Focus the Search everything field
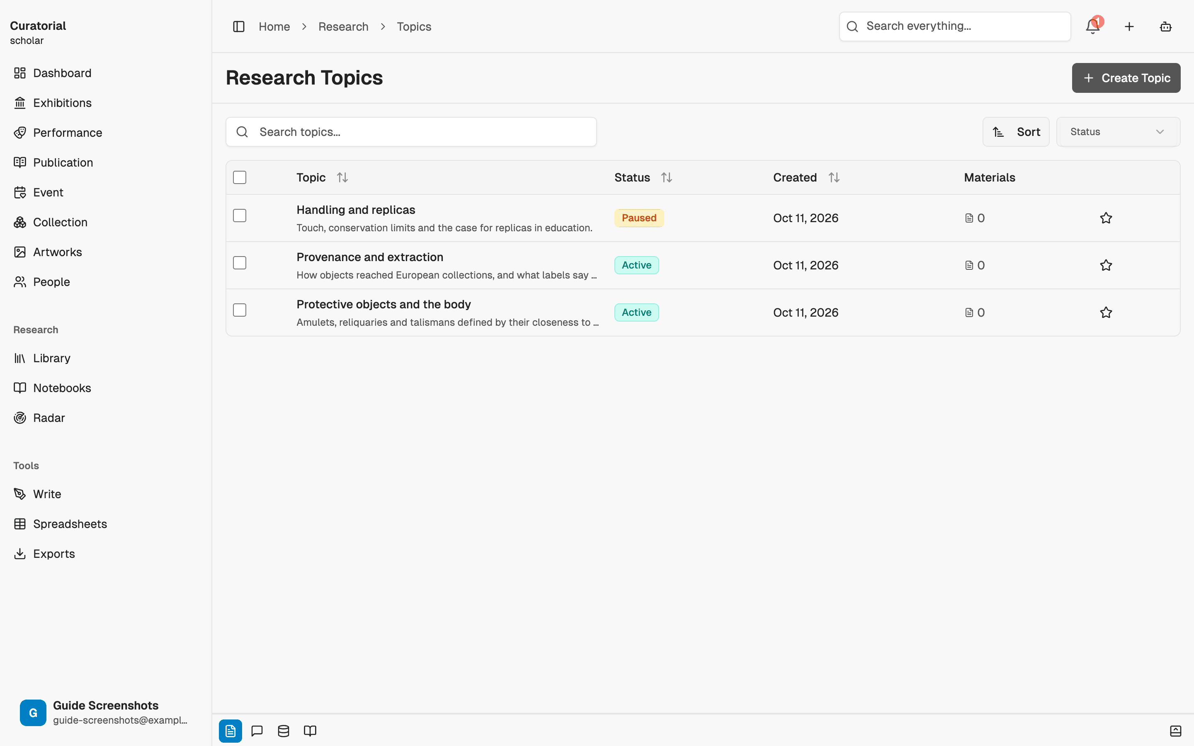Image resolution: width=1194 pixels, height=746 pixels. [955, 27]
